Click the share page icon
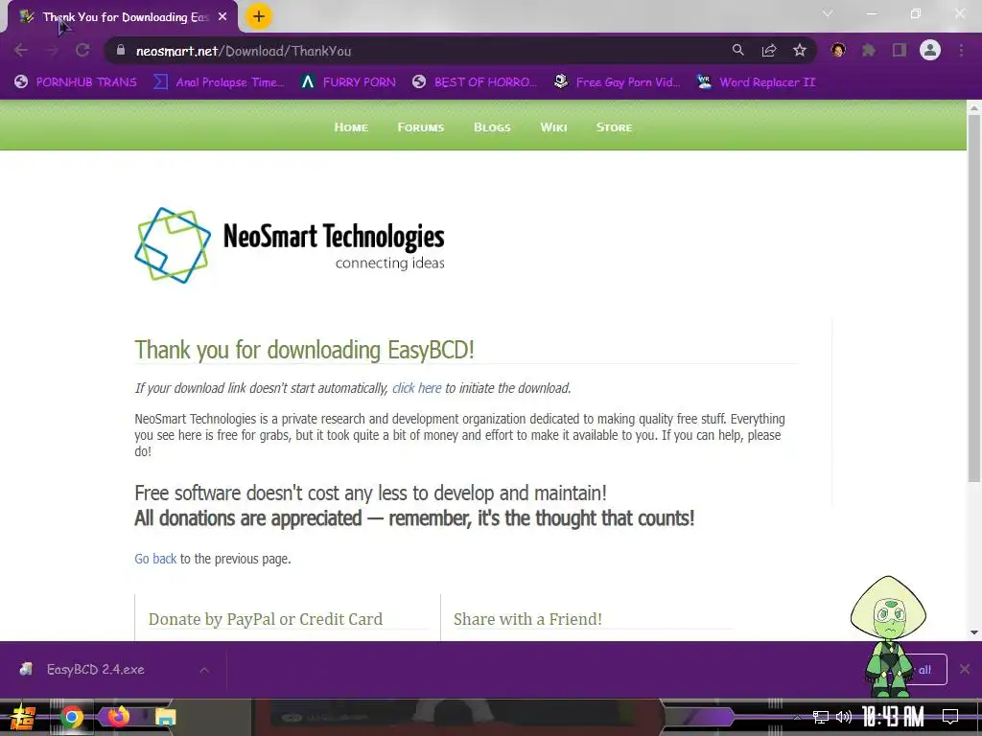The height and width of the screenshot is (736, 982). click(769, 51)
